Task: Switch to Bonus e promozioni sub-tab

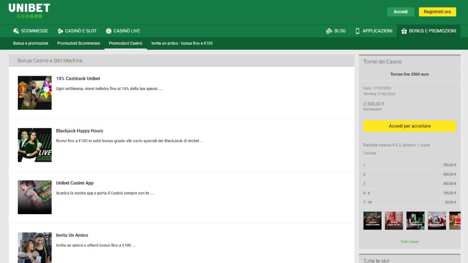Action: point(31,43)
